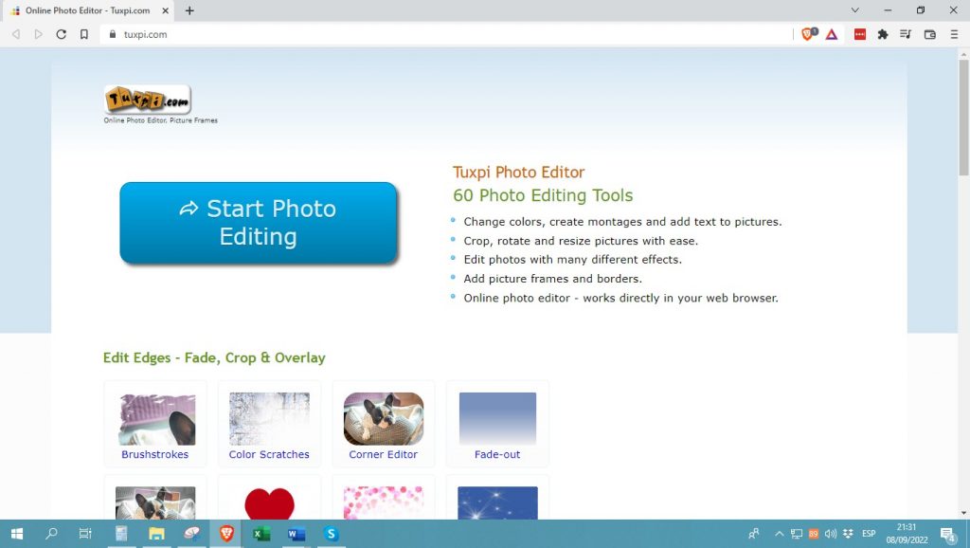Reload the page with the refresh icon
The height and width of the screenshot is (548, 970).
point(62,34)
